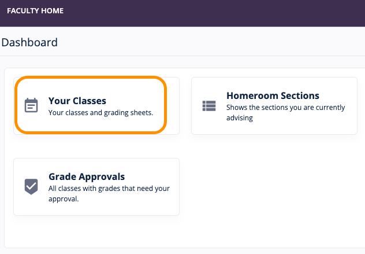Open the Homeroom Sections title link
The height and width of the screenshot is (254, 365).
click(x=273, y=95)
